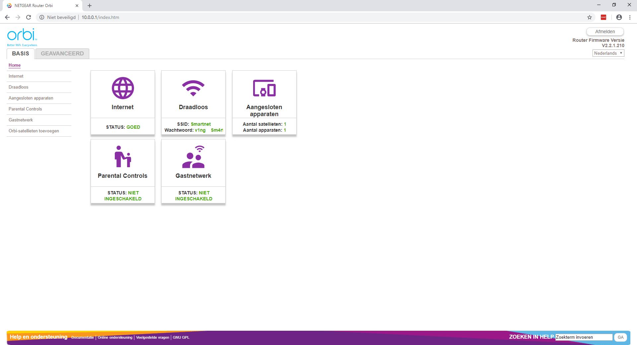Open the Chrome three-dot menu

630,17
